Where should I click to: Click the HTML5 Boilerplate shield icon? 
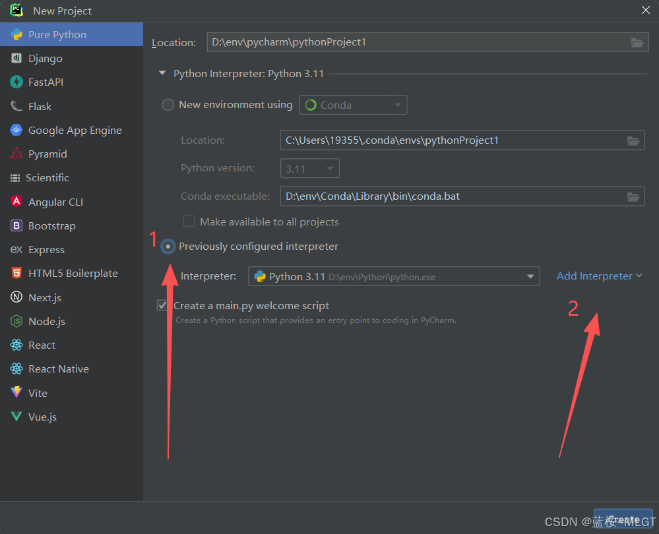click(x=16, y=273)
